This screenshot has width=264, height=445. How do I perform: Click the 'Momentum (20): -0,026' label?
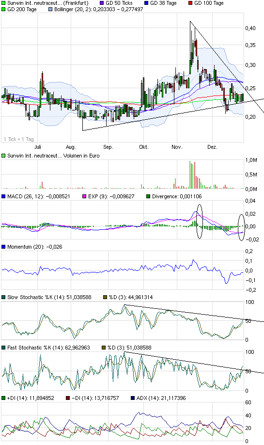point(34,247)
